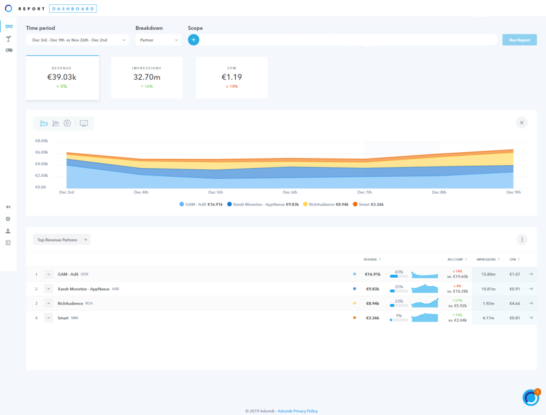546x415 pixels.
Task: Click the Run Report button
Action: pyautogui.click(x=519, y=40)
